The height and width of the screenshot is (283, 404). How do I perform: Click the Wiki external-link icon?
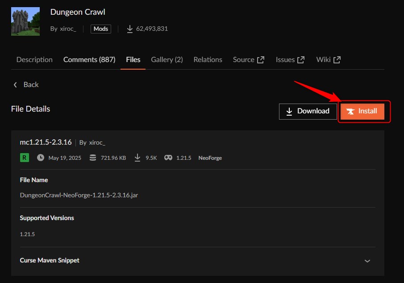[x=337, y=60]
